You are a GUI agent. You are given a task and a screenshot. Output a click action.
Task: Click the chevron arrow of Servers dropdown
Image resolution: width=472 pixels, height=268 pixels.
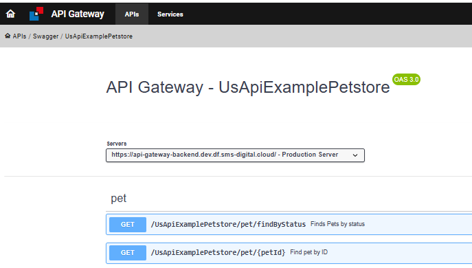[355, 155]
